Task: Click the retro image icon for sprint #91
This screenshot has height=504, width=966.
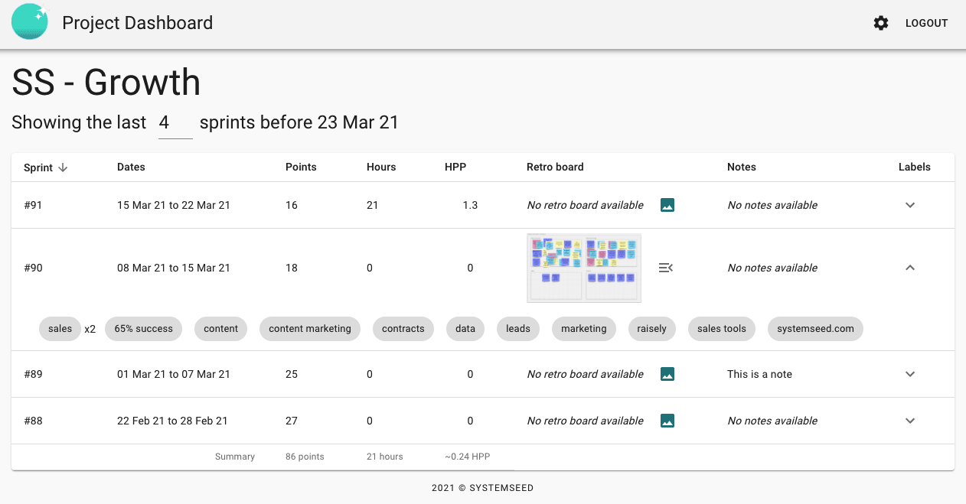Action: [x=667, y=205]
